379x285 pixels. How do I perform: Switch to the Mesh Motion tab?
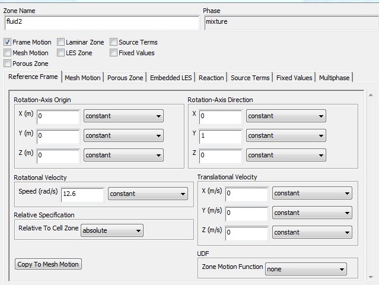[82, 78]
